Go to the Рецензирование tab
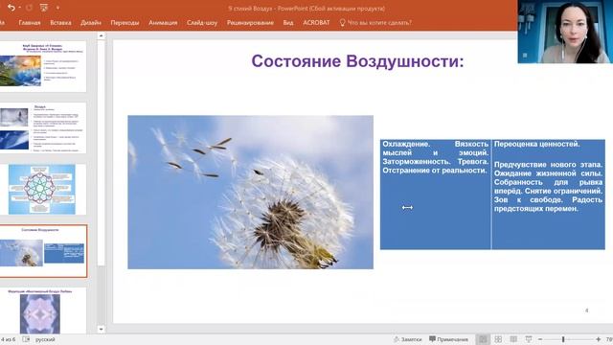This screenshot has width=613, height=345. [x=250, y=23]
